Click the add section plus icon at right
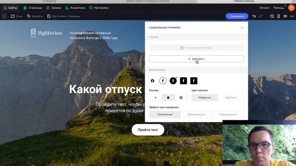The width and height of the screenshot is (296, 166). pyautogui.click(x=288, y=98)
